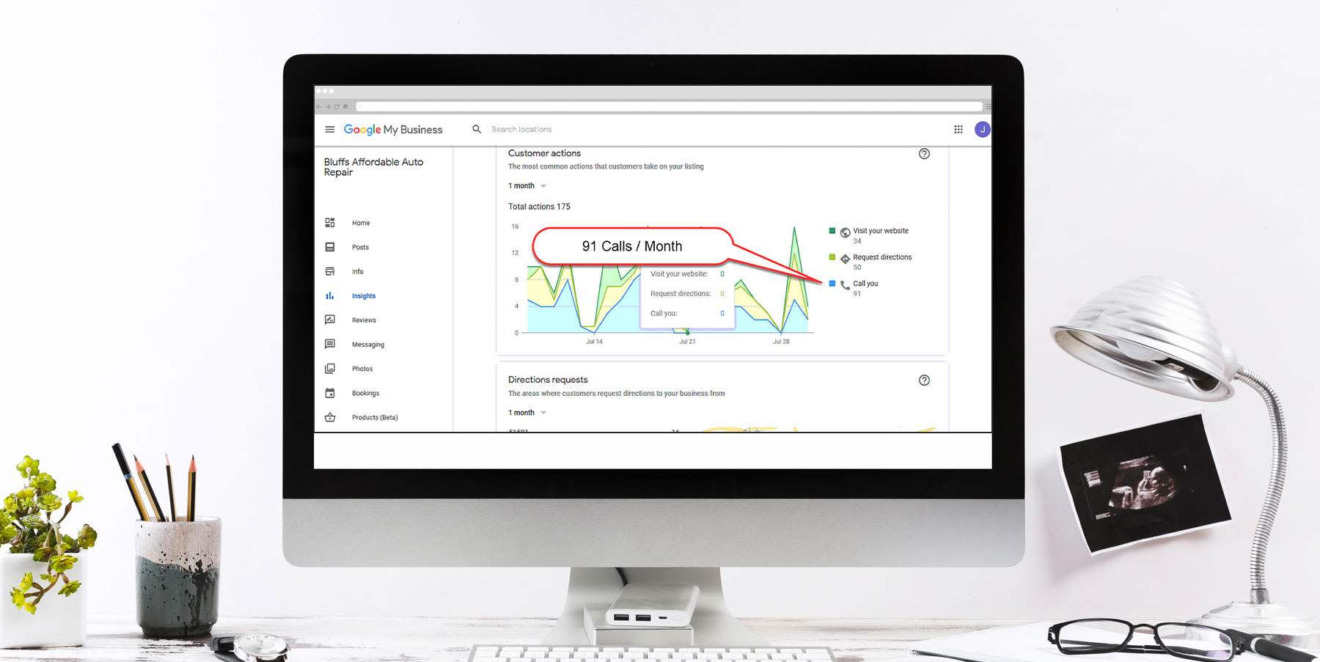Click the Posts icon in sidebar
This screenshot has height=662, width=1320.
330,247
